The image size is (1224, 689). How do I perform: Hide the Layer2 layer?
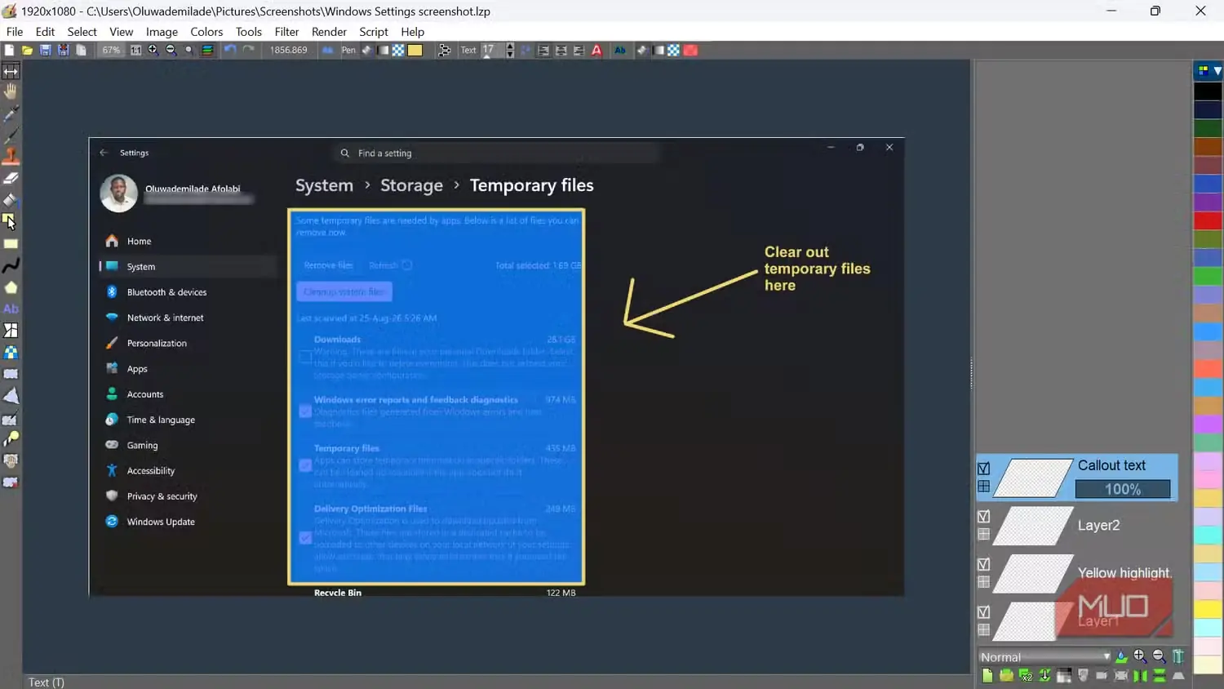984,517
